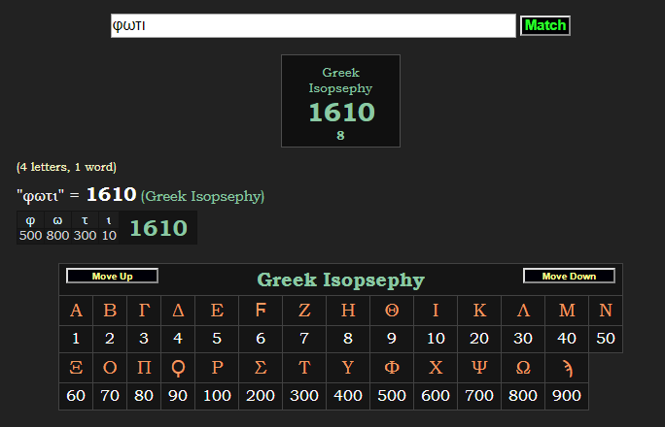
Task: Select the Digamma (Ϝ) letter cell
Action: pyautogui.click(x=261, y=312)
